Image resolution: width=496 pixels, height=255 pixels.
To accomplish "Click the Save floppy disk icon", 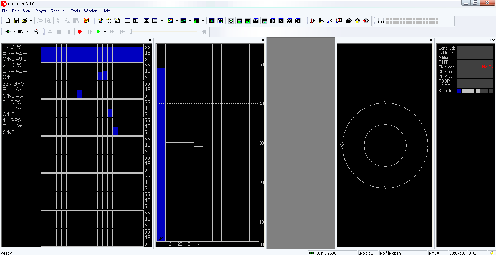I will click(16, 21).
